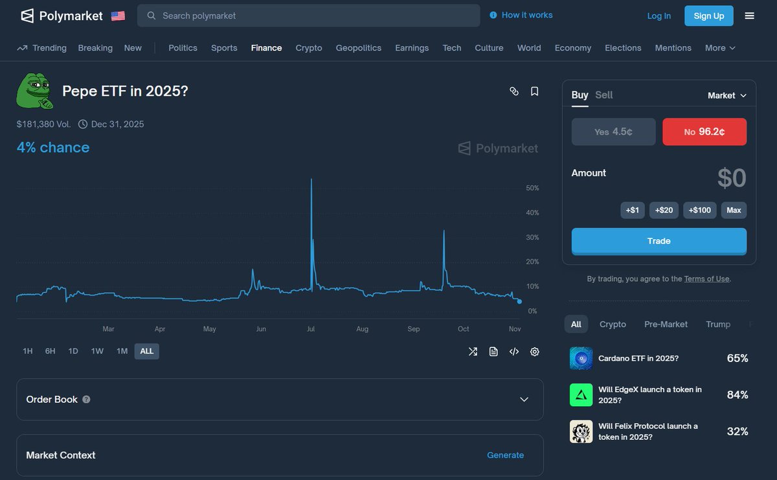Select the 1H chart range
The width and height of the screenshot is (777, 480).
[27, 351]
